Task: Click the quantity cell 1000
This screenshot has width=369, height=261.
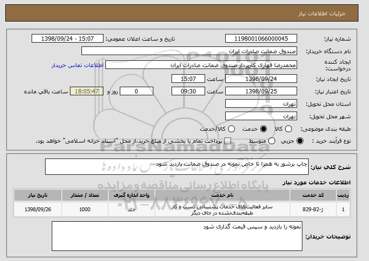Action: [85, 209]
